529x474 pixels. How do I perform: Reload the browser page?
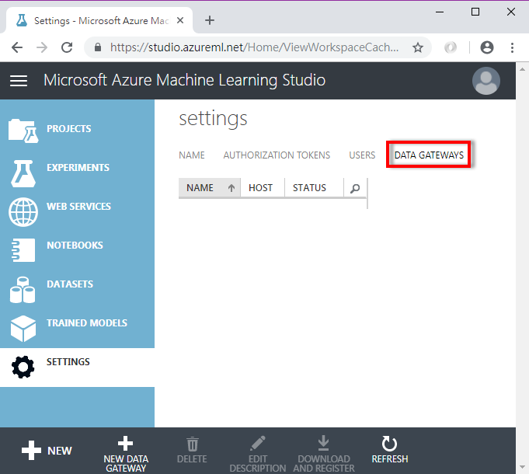point(67,47)
